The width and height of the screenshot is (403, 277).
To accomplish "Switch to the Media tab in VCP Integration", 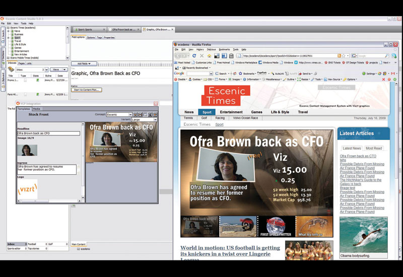I will 36,109.
